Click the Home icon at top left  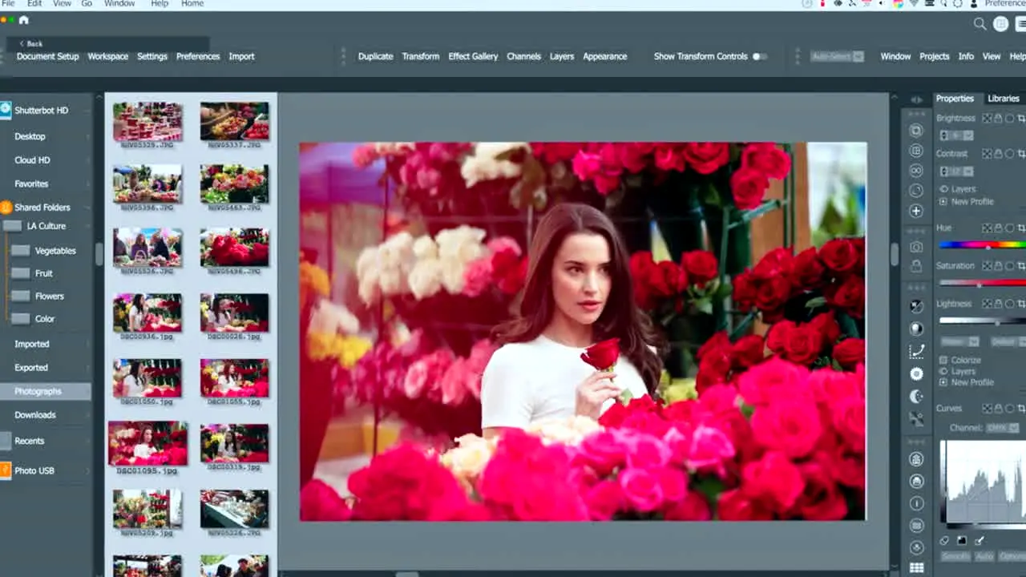[x=23, y=20]
